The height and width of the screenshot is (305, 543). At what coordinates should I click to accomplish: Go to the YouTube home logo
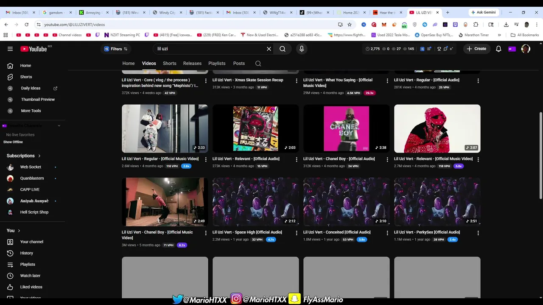(34, 49)
